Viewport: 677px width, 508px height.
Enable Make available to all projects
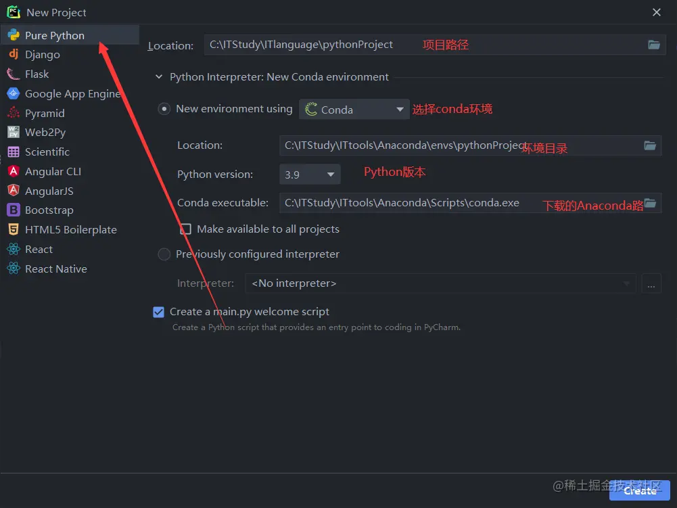(186, 229)
